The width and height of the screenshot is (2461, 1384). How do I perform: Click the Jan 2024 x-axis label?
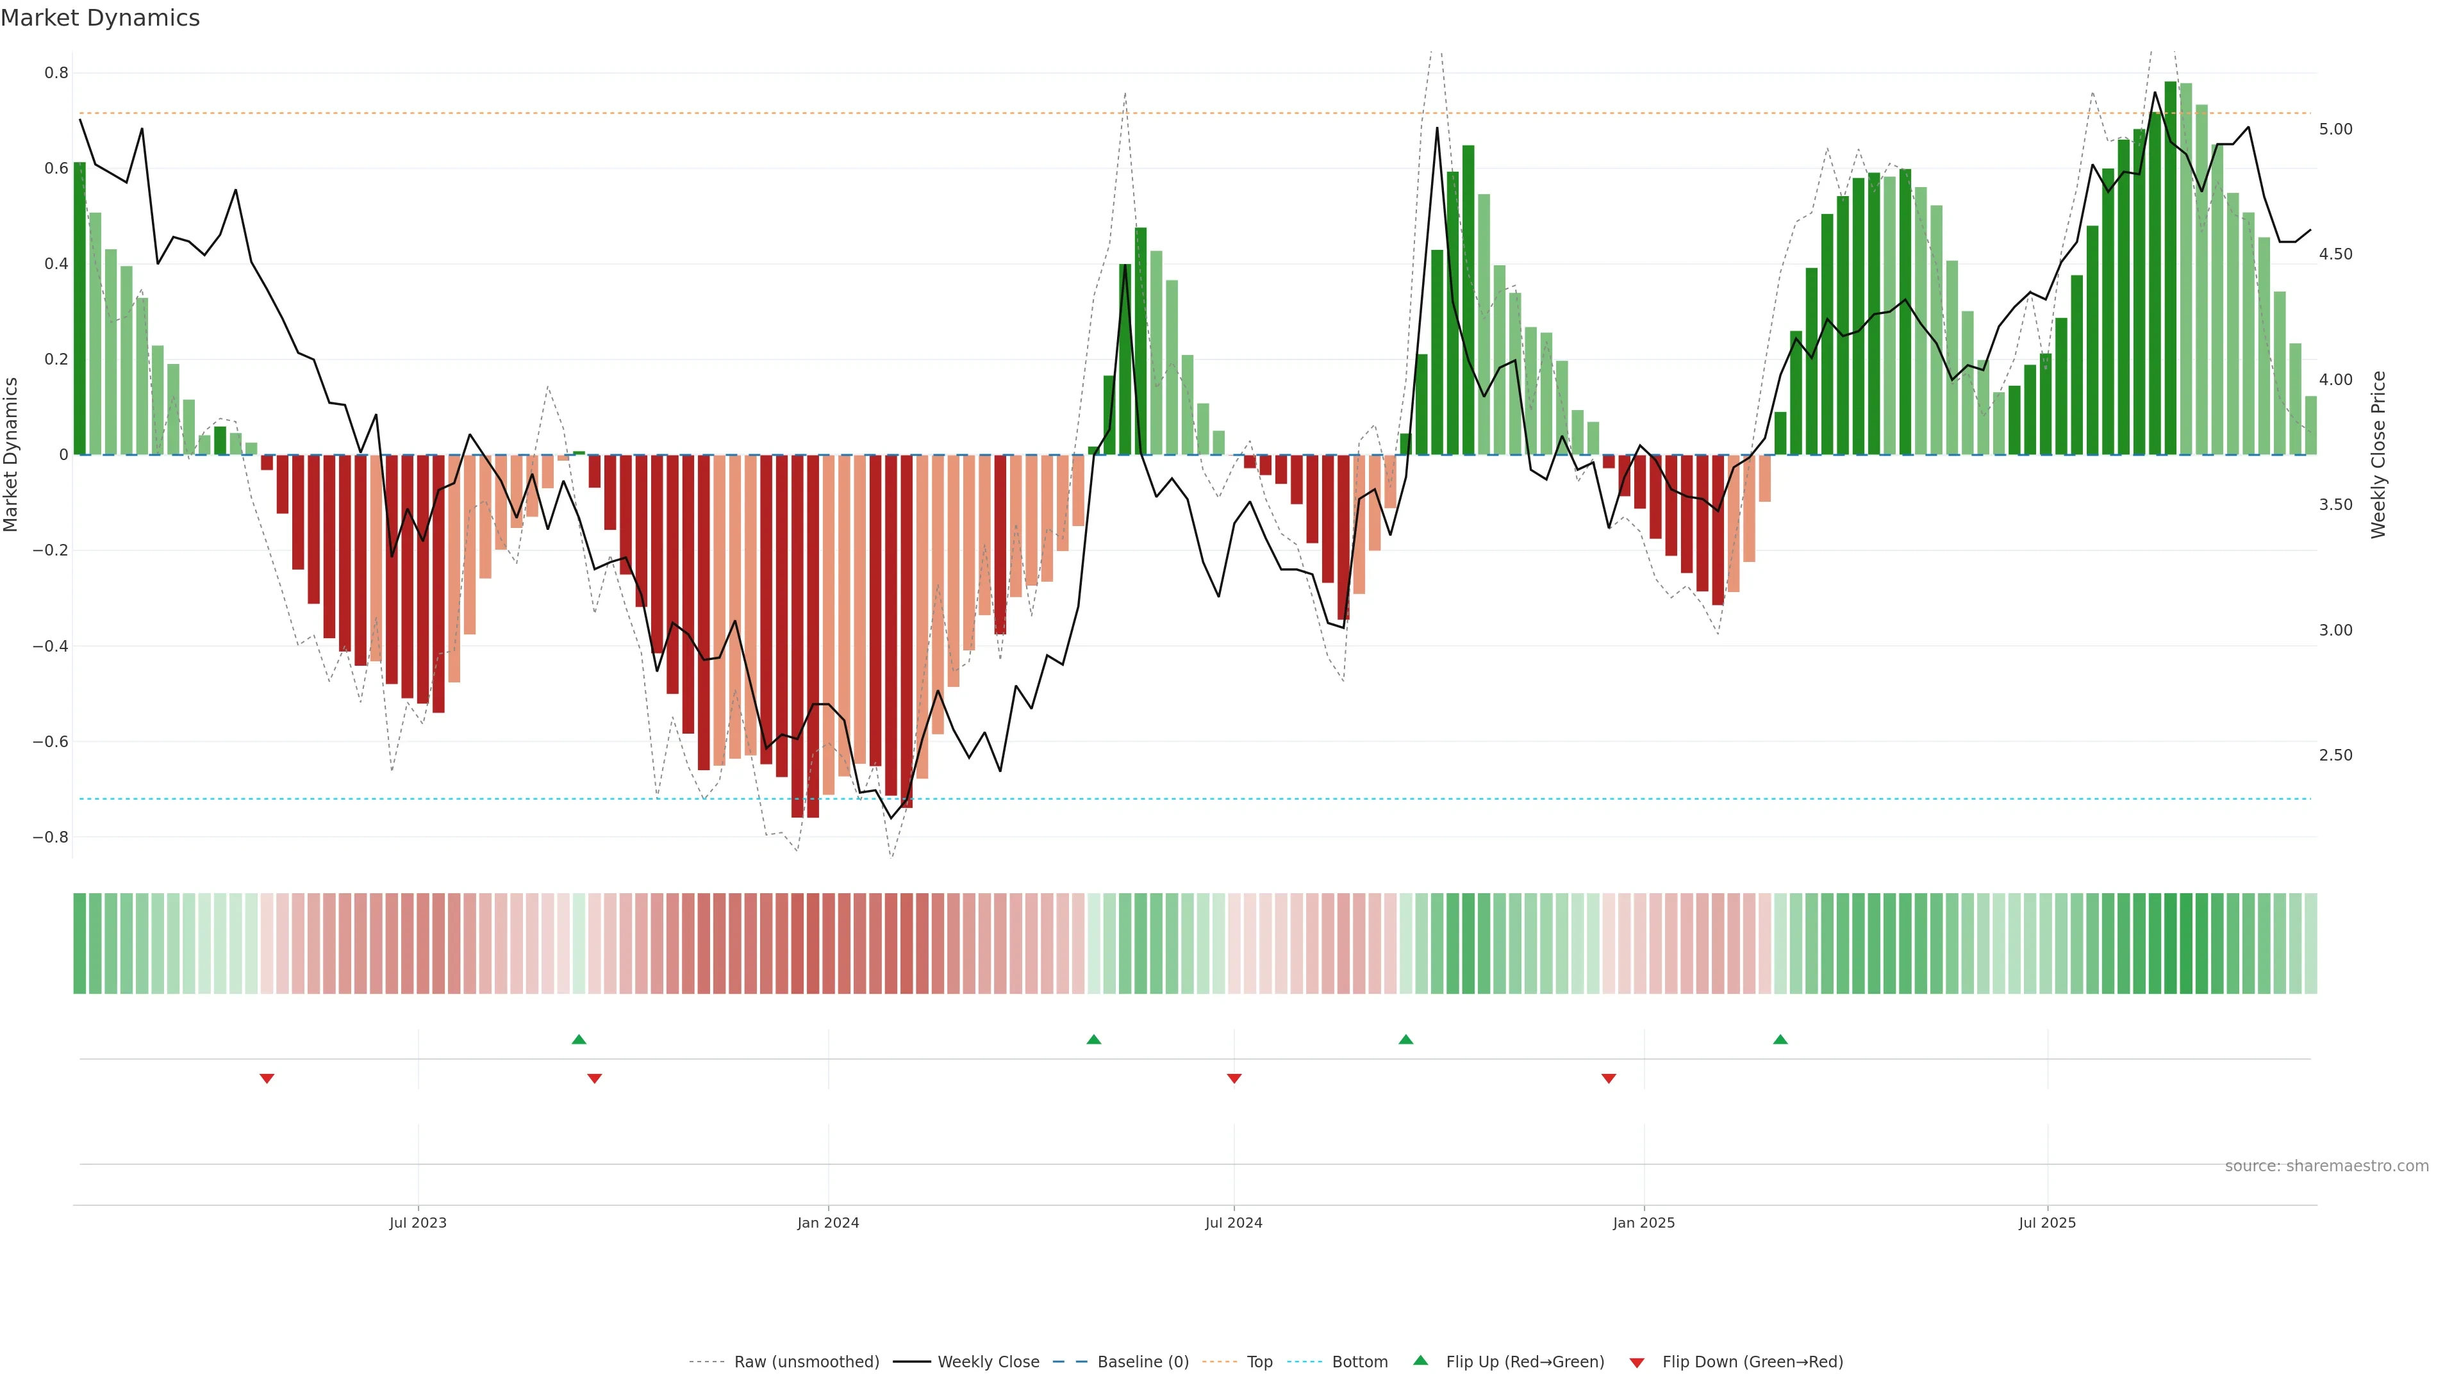point(827,1223)
